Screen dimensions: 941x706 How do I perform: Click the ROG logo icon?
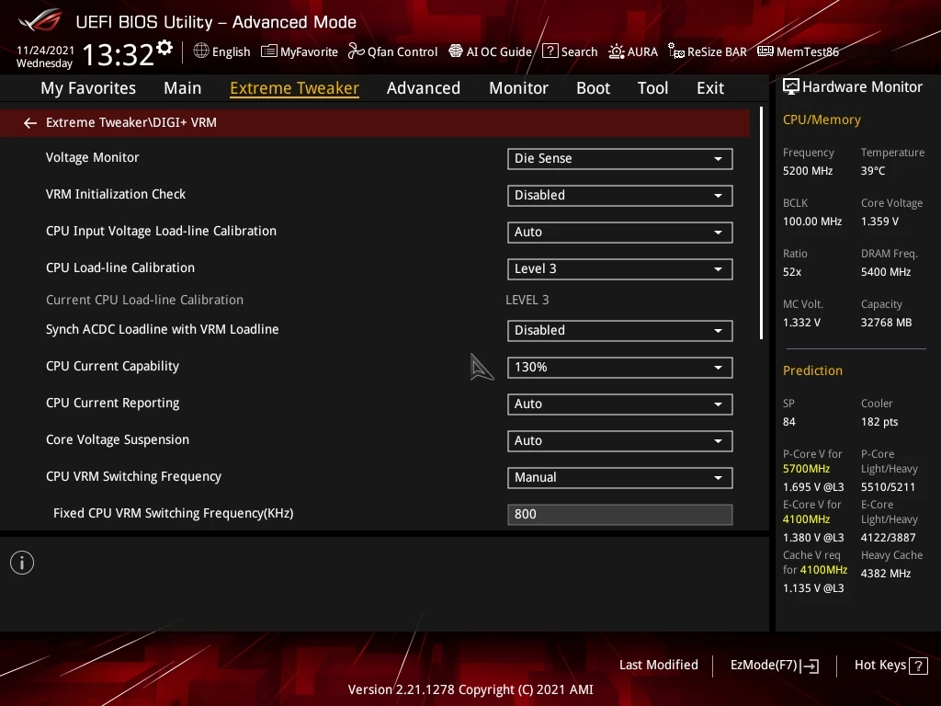tap(40, 20)
